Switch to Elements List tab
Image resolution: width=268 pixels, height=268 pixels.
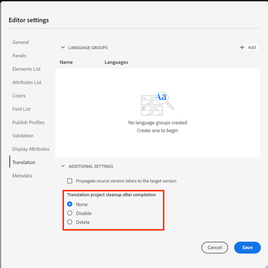[x=26, y=69]
